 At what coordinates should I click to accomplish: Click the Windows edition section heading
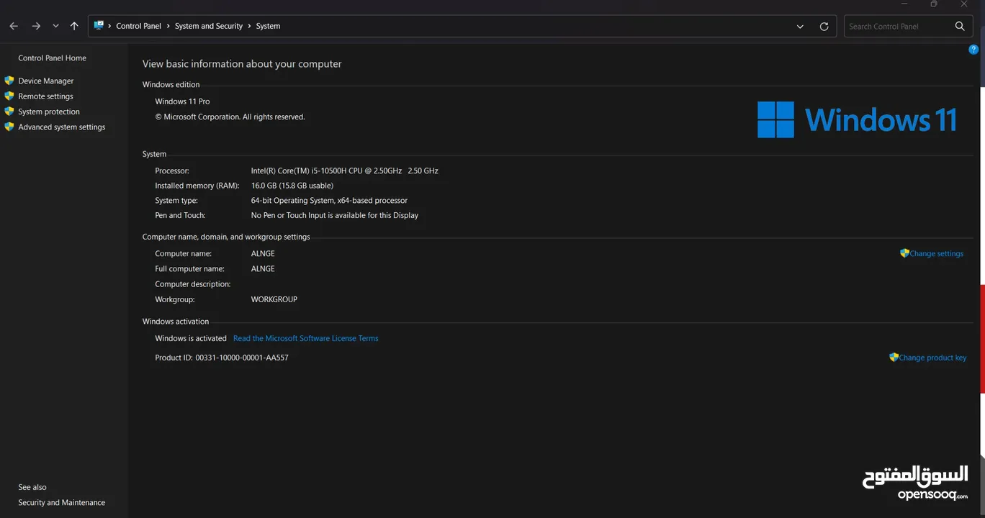coord(171,85)
